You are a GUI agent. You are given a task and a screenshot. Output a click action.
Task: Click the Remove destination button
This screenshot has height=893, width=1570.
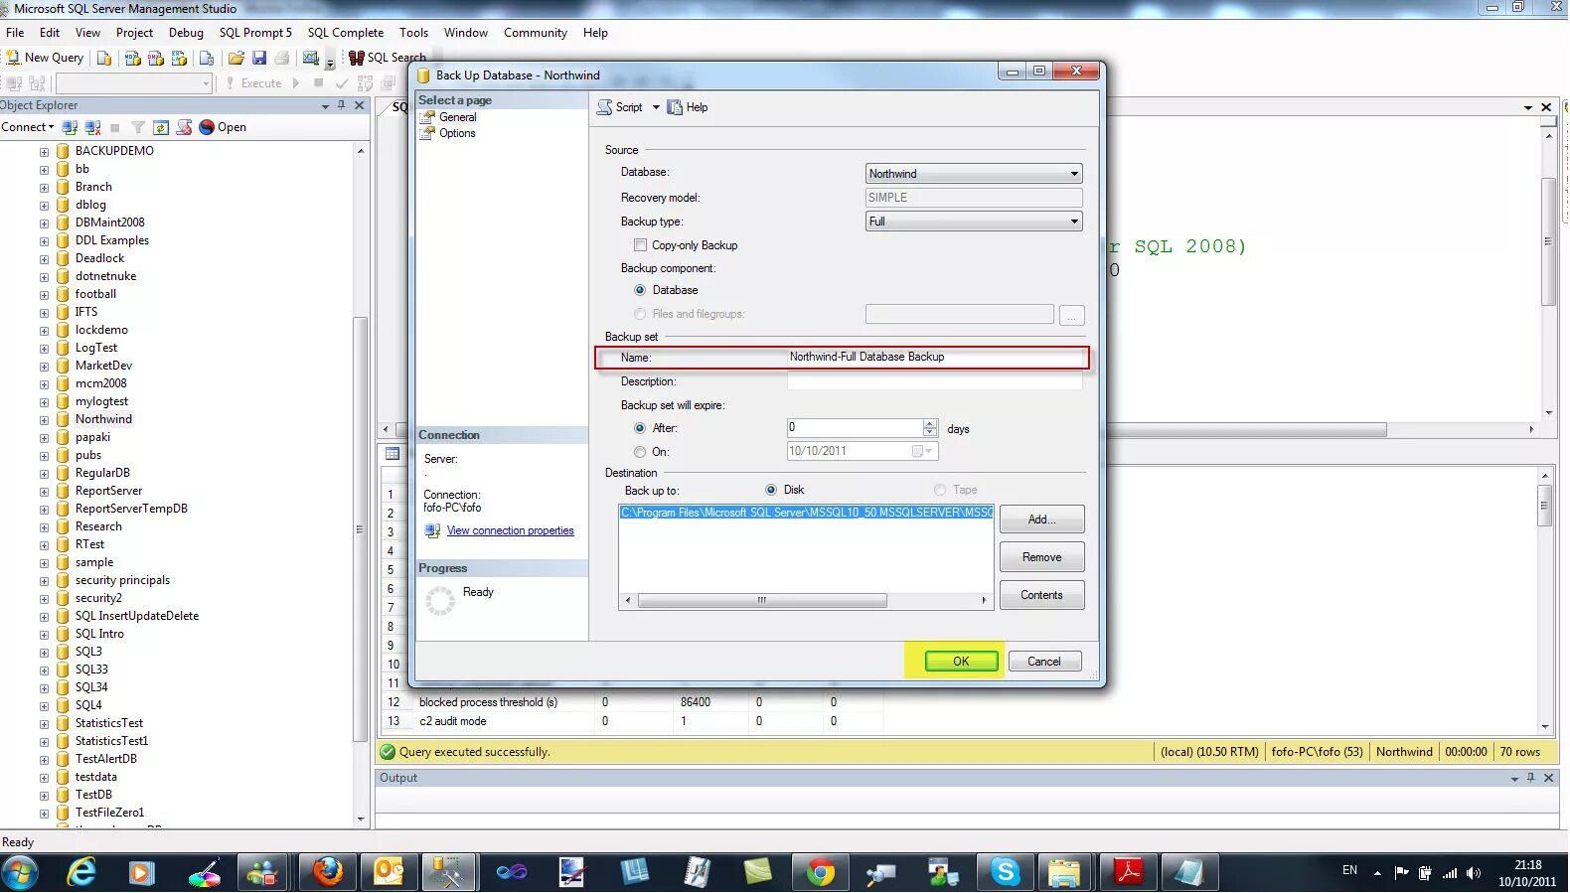(x=1041, y=557)
